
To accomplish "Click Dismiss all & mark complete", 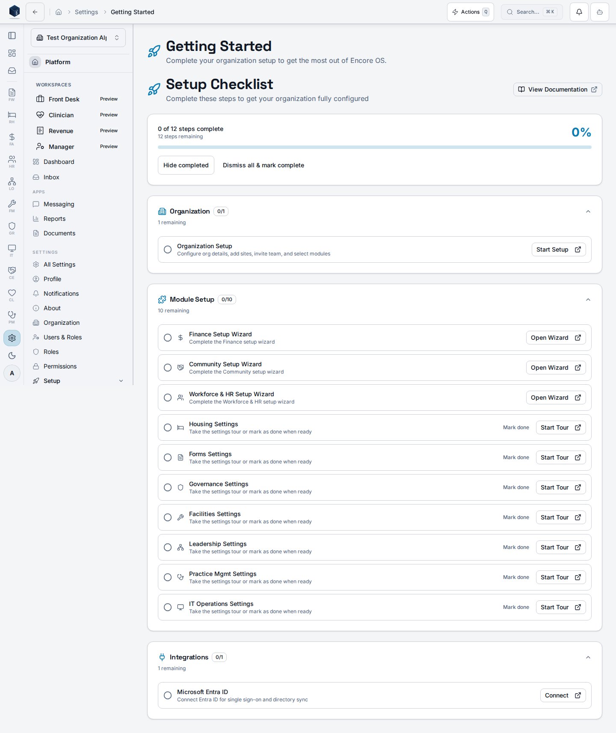I will [264, 165].
